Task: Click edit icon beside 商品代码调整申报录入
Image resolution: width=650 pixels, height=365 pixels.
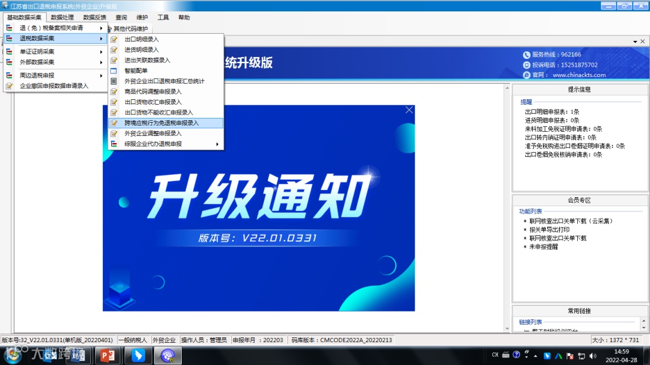Action: (x=114, y=91)
